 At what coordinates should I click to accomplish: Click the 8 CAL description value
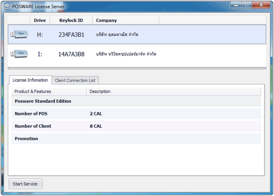coord(96,126)
